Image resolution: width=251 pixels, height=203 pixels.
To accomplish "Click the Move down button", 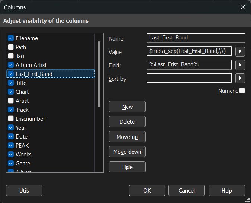I will (x=127, y=152).
